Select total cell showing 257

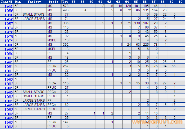66,66
